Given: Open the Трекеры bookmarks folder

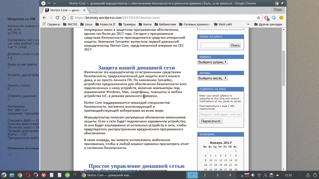Looking at the screenshot, I should pos(127,24).
